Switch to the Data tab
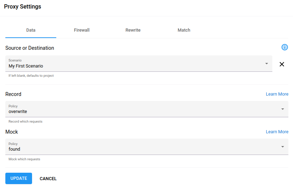The image size is (293, 188). click(x=31, y=30)
